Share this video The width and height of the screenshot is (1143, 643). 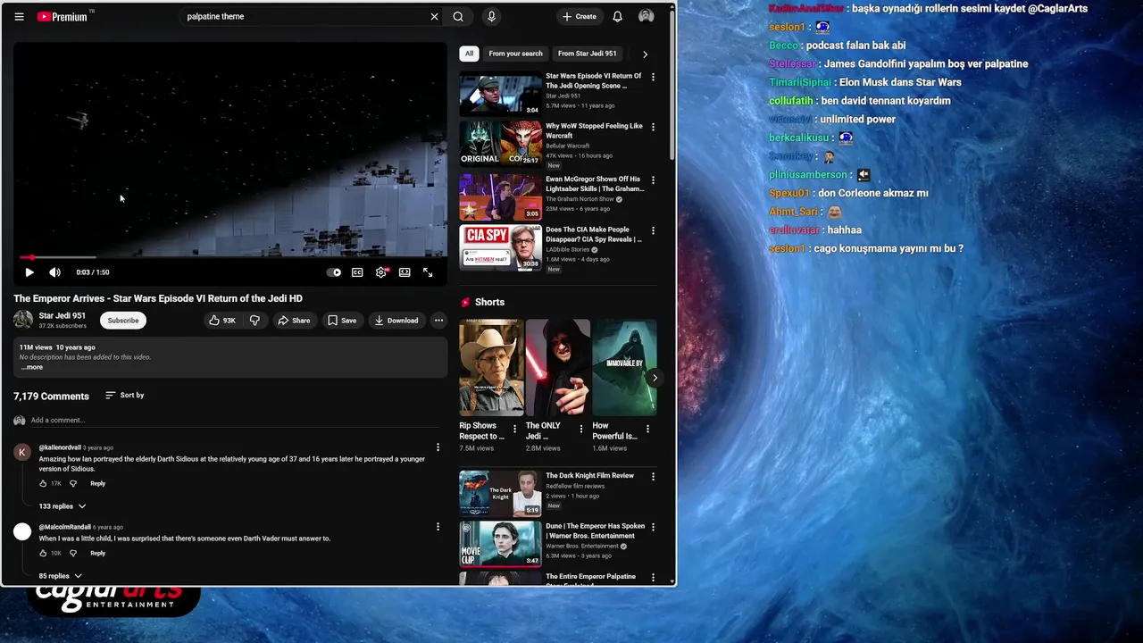[294, 321]
